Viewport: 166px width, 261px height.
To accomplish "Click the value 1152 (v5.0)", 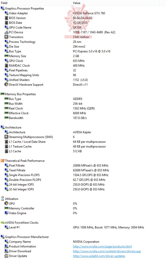I will [80, 80].
